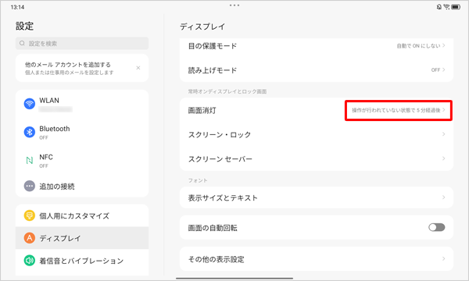Select 個人用にカスタマイズ in sidebar
This screenshot has width=469, height=281.
pos(82,215)
